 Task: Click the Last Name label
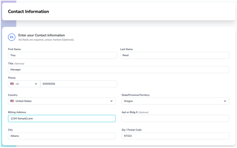(x=126, y=49)
